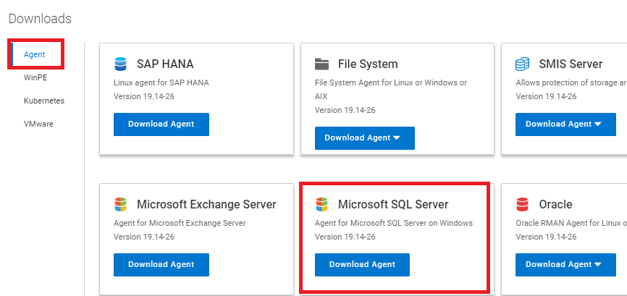Viewport: 627px width, 296px height.
Task: Click the Microsoft Exchange Server icon
Action: [x=121, y=204]
